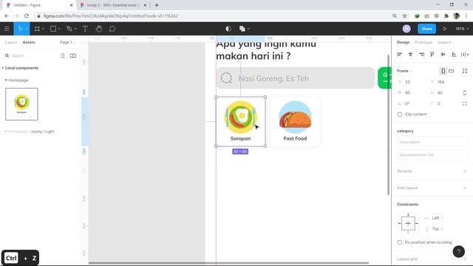Open the help question mark button
473x266 pixels.
tap(458, 251)
